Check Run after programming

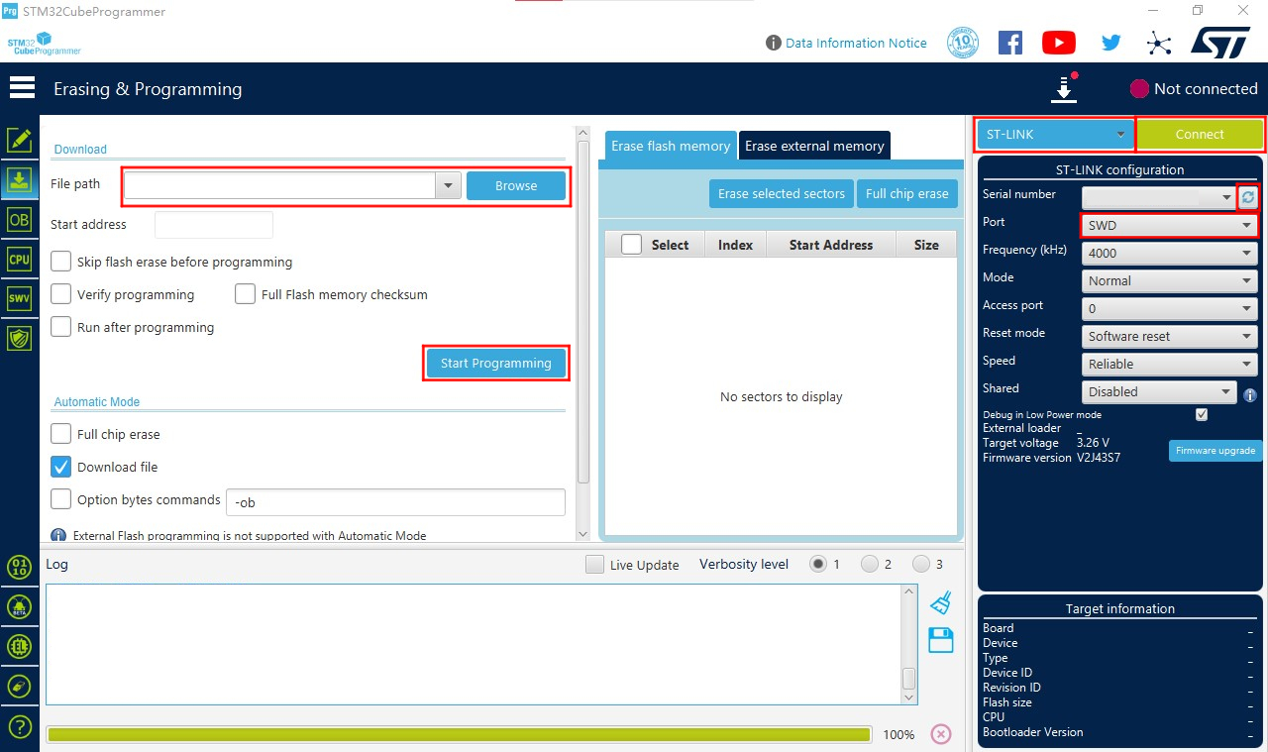[60, 327]
